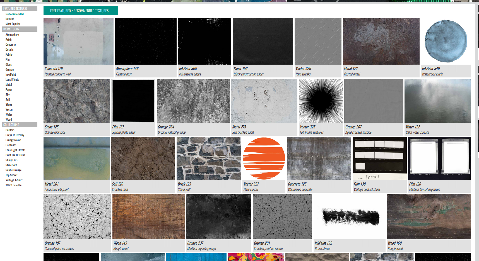Screen dimensions: 479x261
Task: Click the Free Featured Recommended Textures header
Action: click(x=81, y=11)
